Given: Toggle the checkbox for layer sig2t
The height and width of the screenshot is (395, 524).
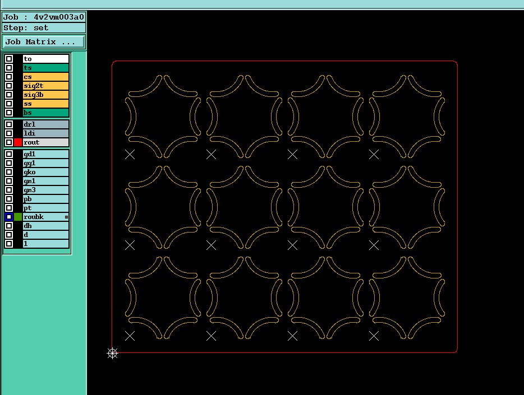Looking at the screenshot, I should tap(9, 86).
